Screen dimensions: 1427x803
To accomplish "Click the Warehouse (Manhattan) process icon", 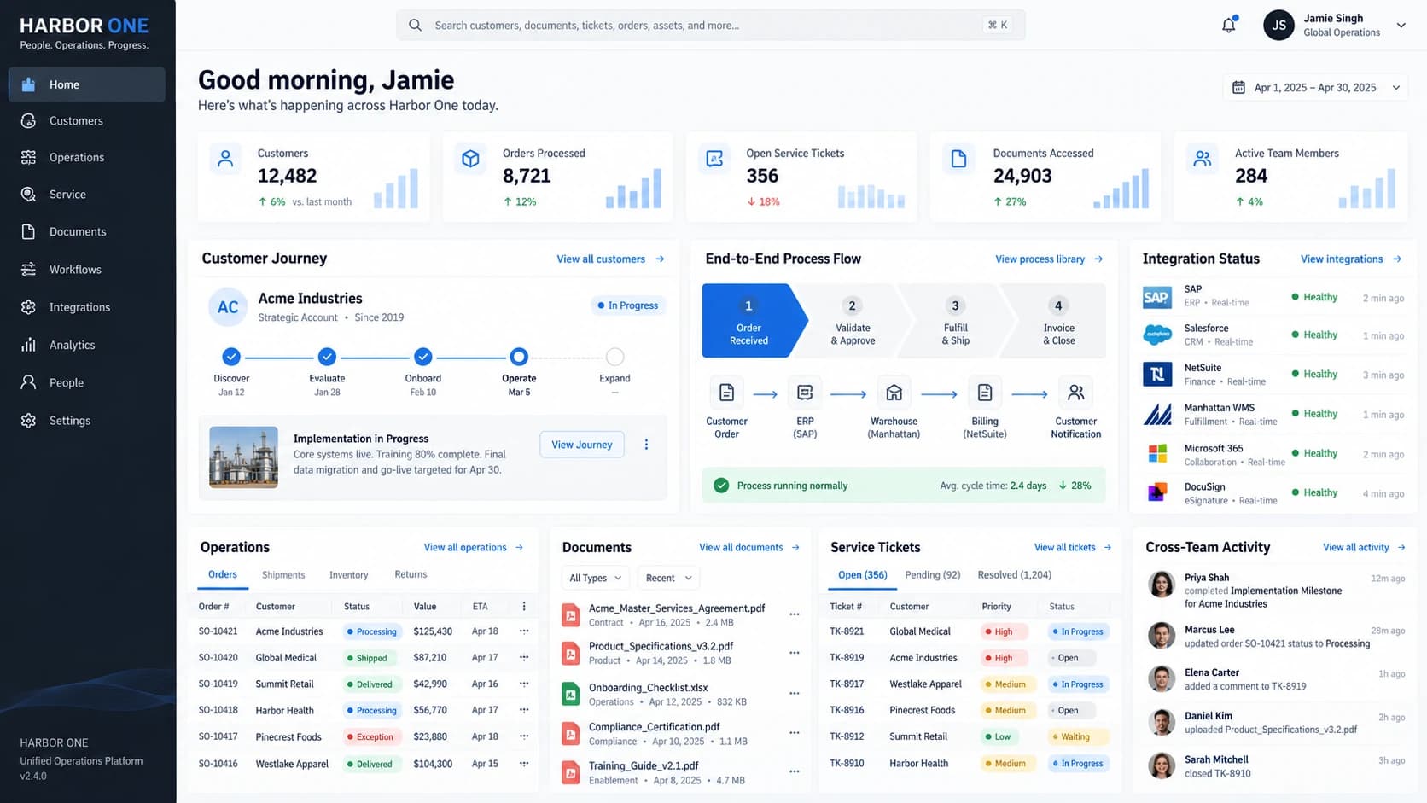I will tap(894, 393).
